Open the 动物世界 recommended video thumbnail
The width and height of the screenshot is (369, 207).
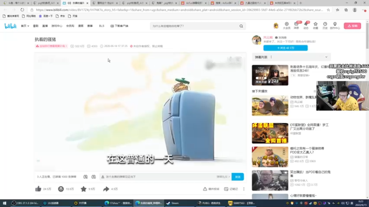[270, 105]
